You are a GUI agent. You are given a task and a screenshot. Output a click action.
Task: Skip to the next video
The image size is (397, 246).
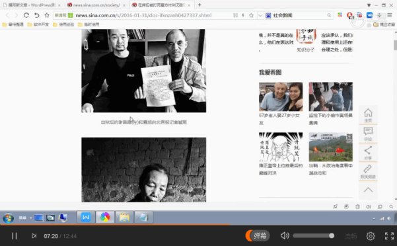pos(34,236)
